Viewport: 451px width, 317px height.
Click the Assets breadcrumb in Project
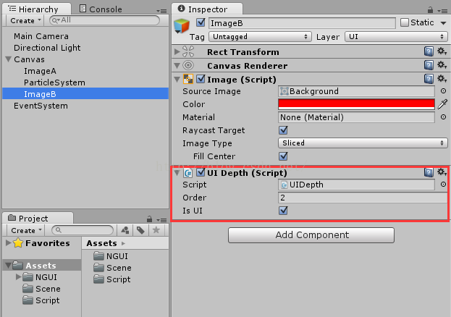pyautogui.click(x=101, y=243)
